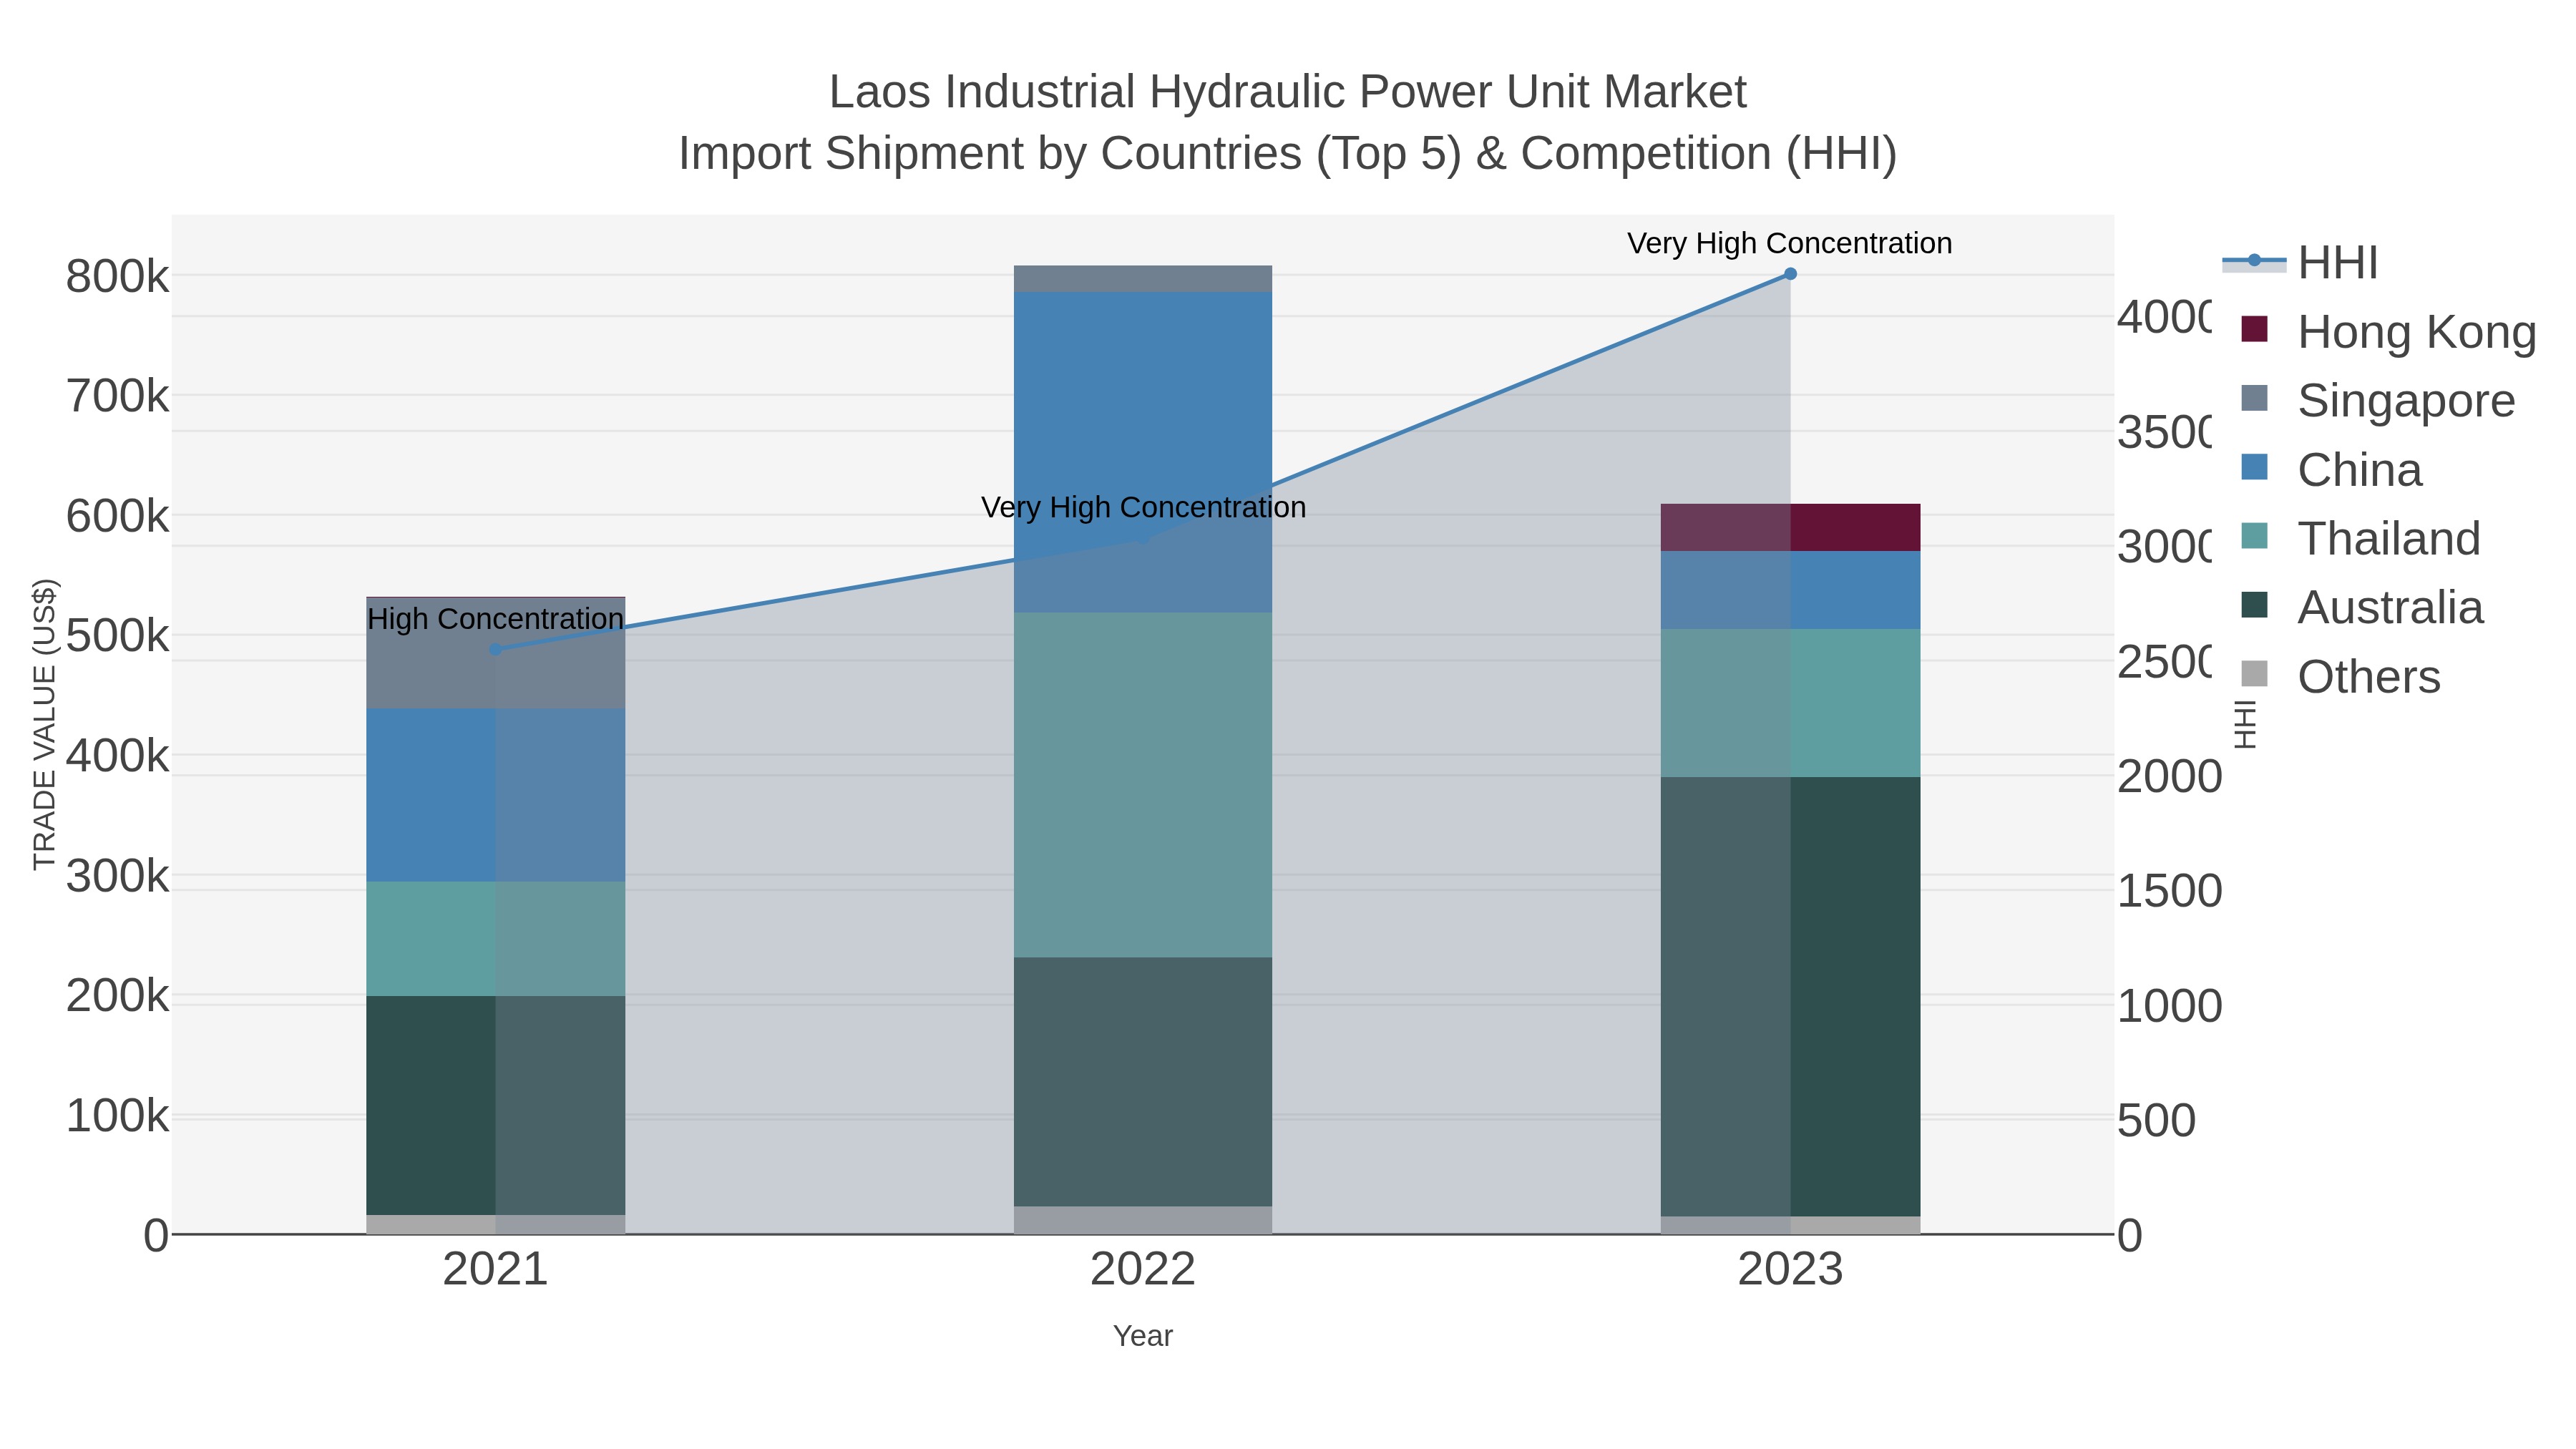
Task: Select the 2021 Thailand bar segment
Action: pyautogui.click(x=495, y=939)
